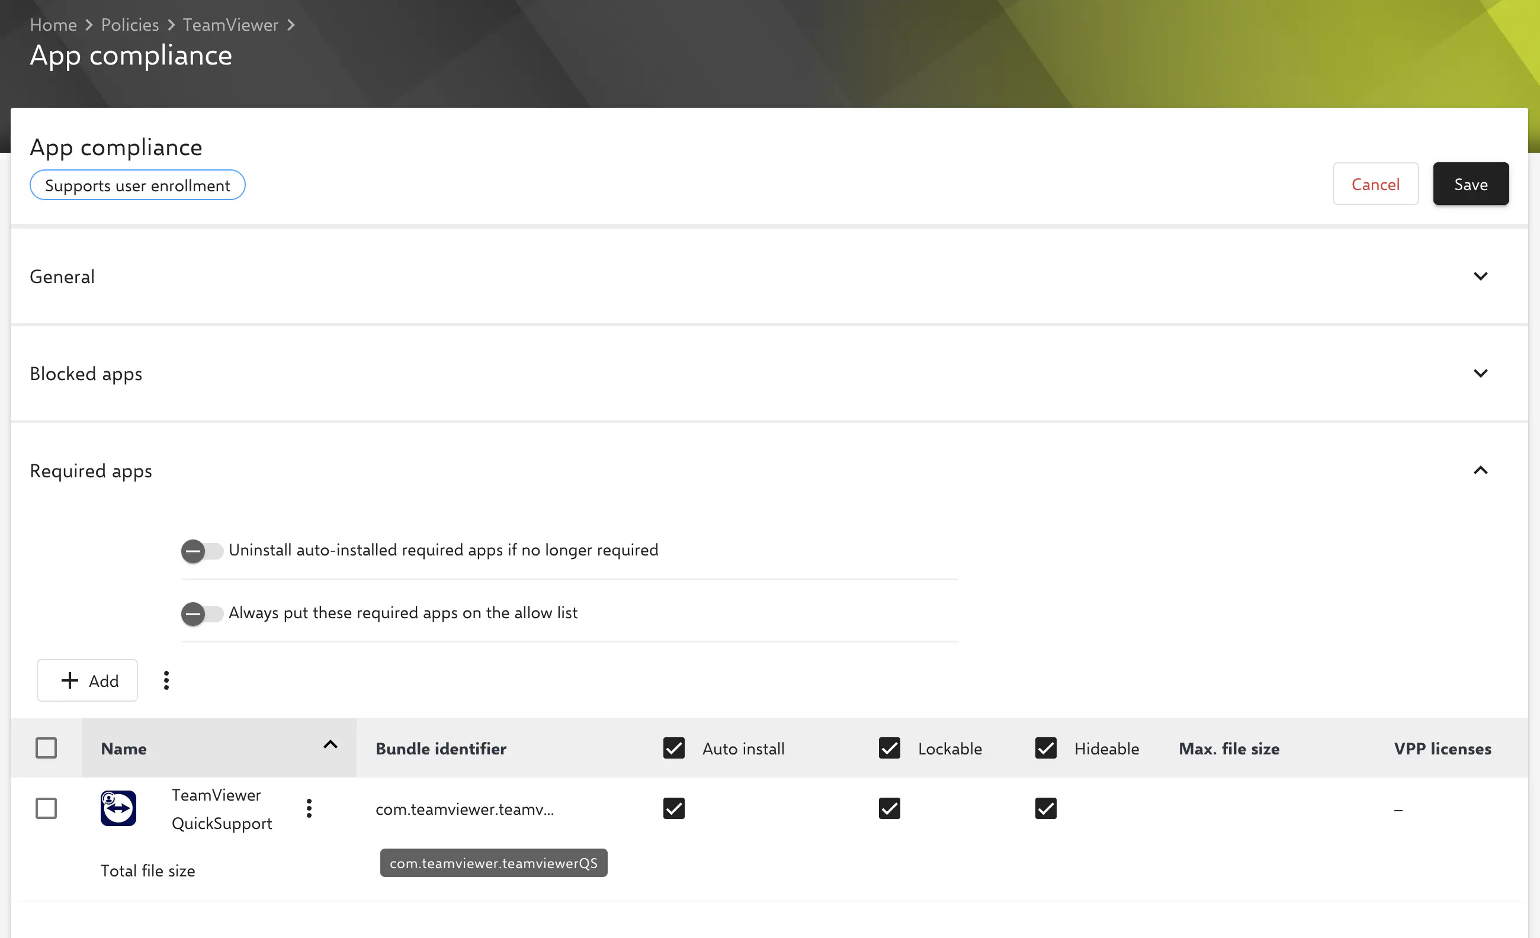Click the Supports user enrollment badge

[137, 185]
